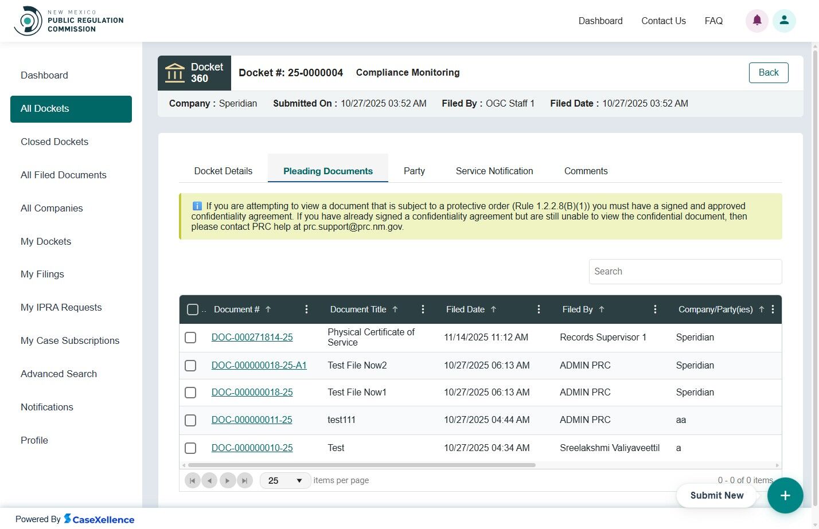Open document link DOC-000271814-25
This screenshot has height=529, width=819.
[x=252, y=338]
